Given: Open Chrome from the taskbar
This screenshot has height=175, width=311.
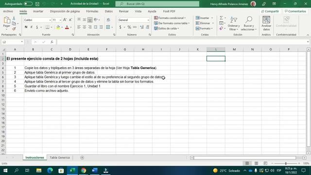Looking at the screenshot, I should [84, 171].
